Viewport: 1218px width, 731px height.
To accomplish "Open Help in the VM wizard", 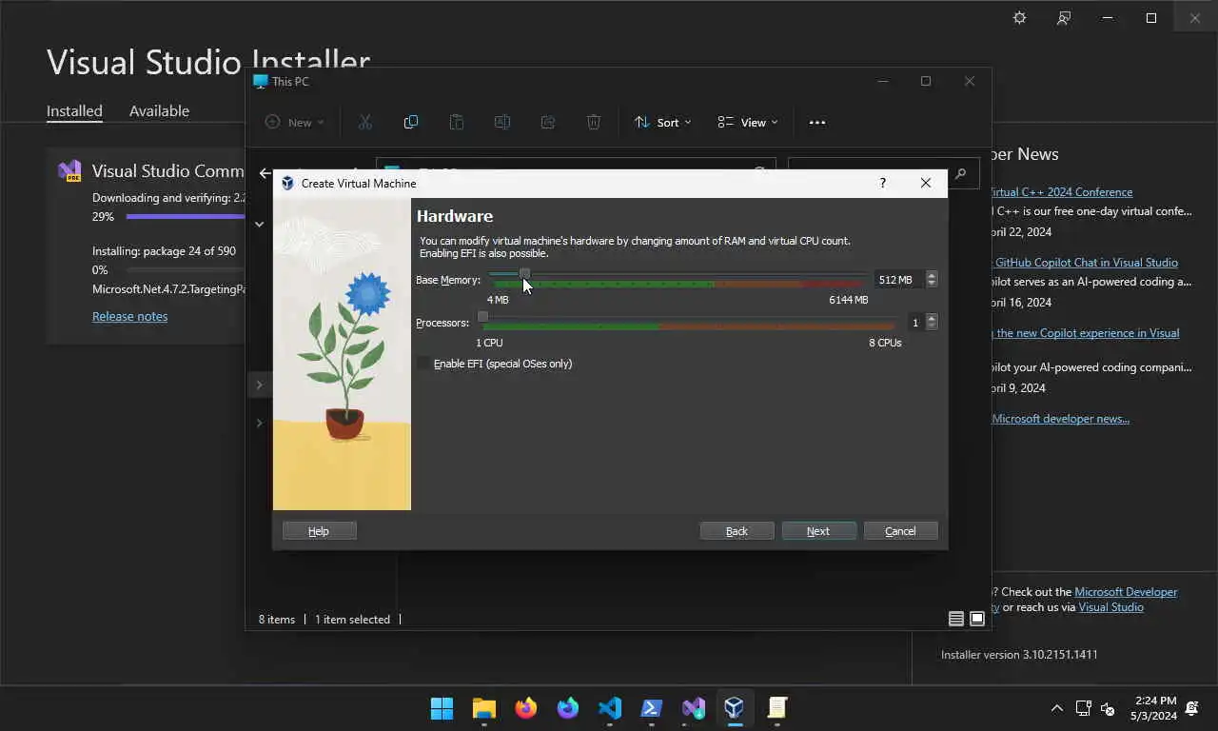I will (319, 531).
